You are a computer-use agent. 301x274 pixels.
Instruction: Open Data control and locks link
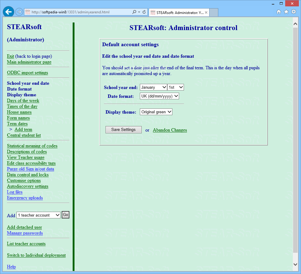28,175
